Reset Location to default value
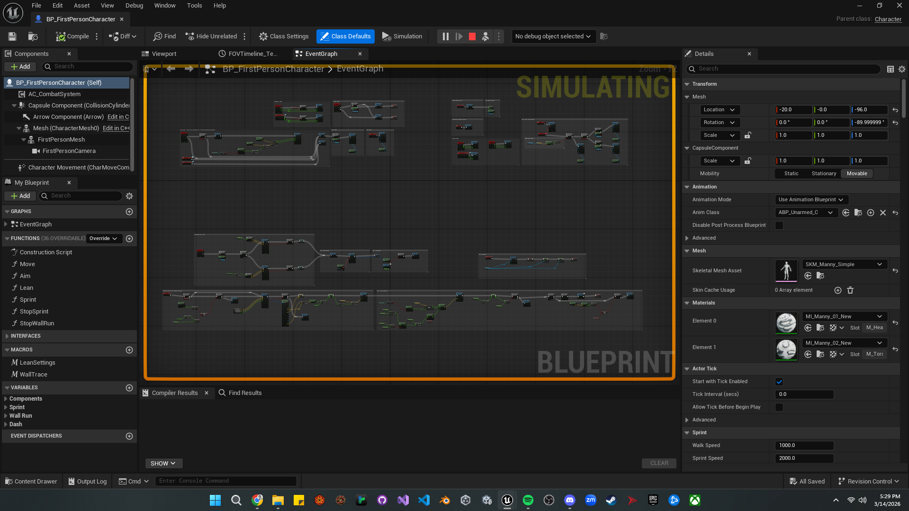The image size is (909, 511). 895,110
